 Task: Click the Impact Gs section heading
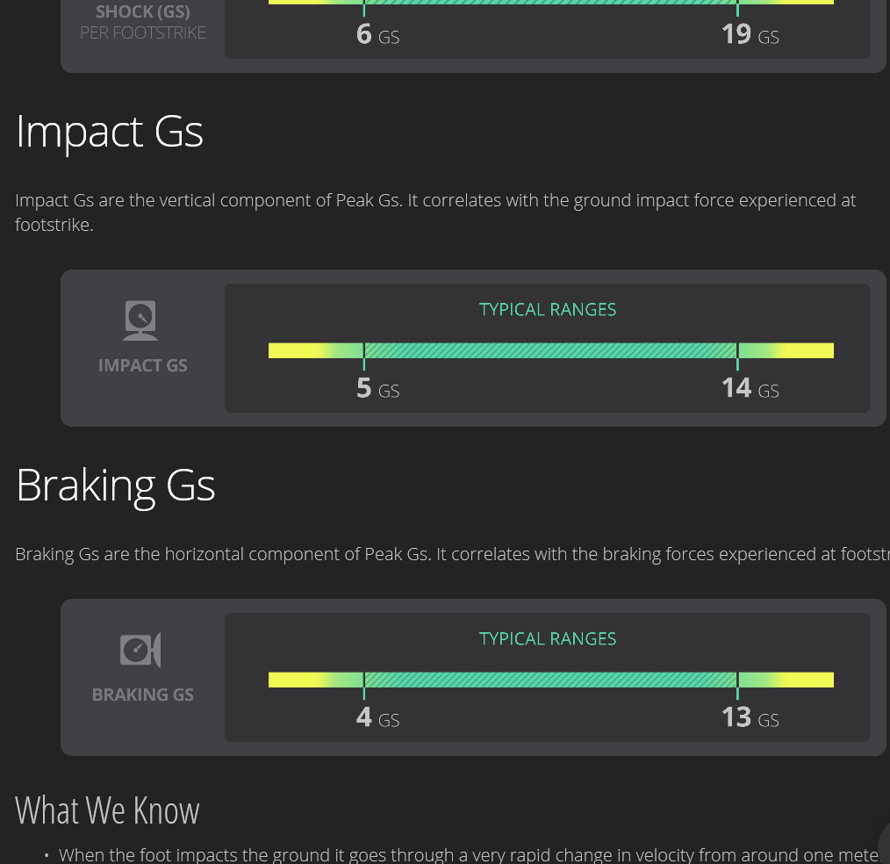110,132
